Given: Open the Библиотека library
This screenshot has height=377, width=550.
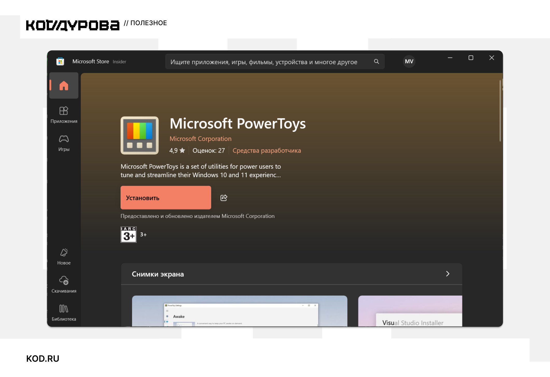Looking at the screenshot, I should [x=64, y=313].
